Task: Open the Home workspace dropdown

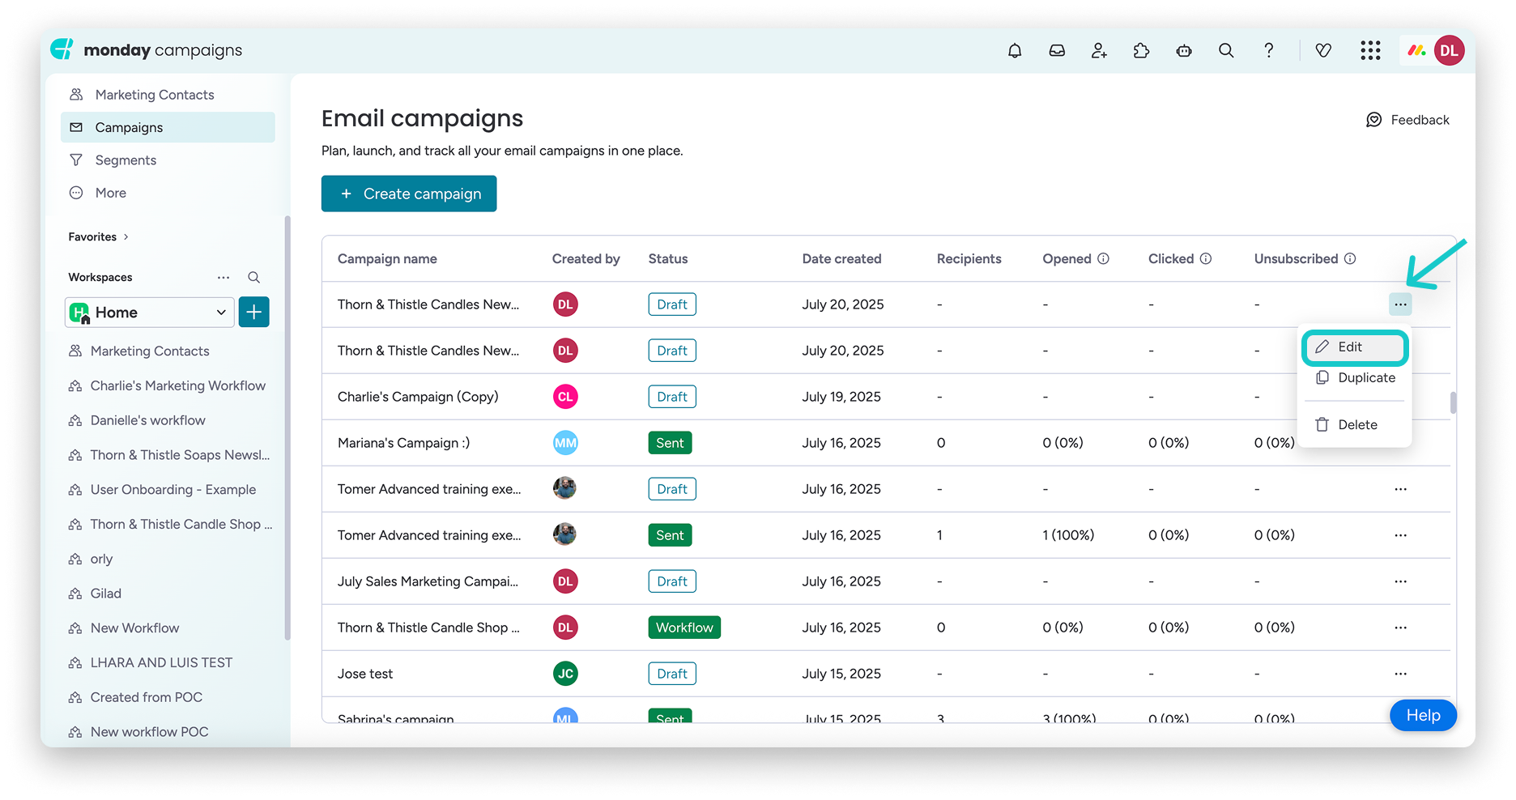Action: 150,312
